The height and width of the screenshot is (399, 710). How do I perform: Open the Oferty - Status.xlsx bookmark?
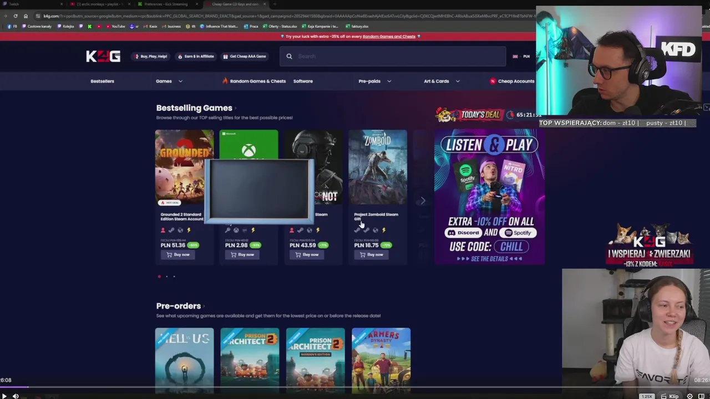click(280, 26)
